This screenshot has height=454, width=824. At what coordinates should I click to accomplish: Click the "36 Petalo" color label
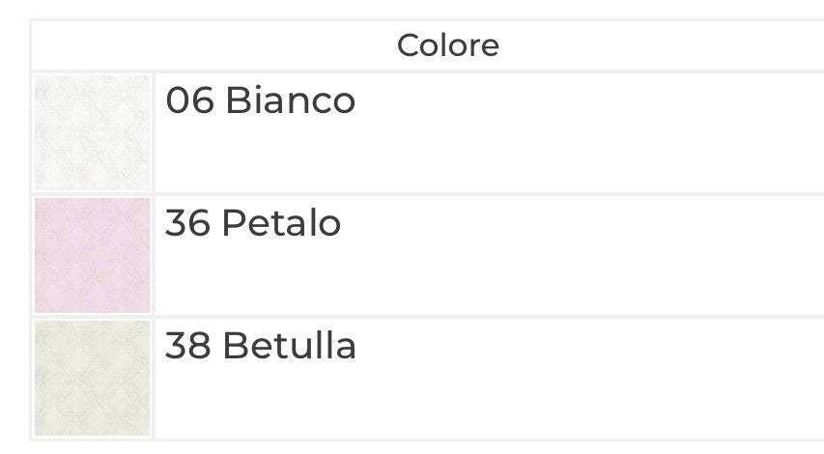coord(253,224)
